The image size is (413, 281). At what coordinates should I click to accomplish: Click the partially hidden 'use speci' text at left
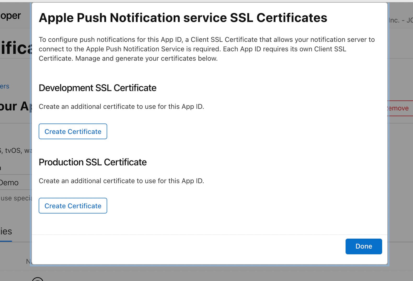pos(16,198)
